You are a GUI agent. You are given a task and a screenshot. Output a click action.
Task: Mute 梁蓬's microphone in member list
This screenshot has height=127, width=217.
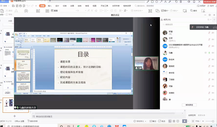click(x=209, y=33)
